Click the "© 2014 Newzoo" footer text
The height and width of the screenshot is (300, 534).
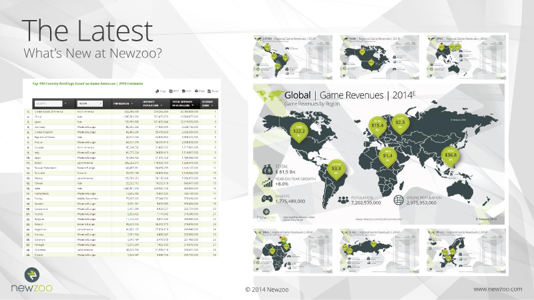coord(267,290)
